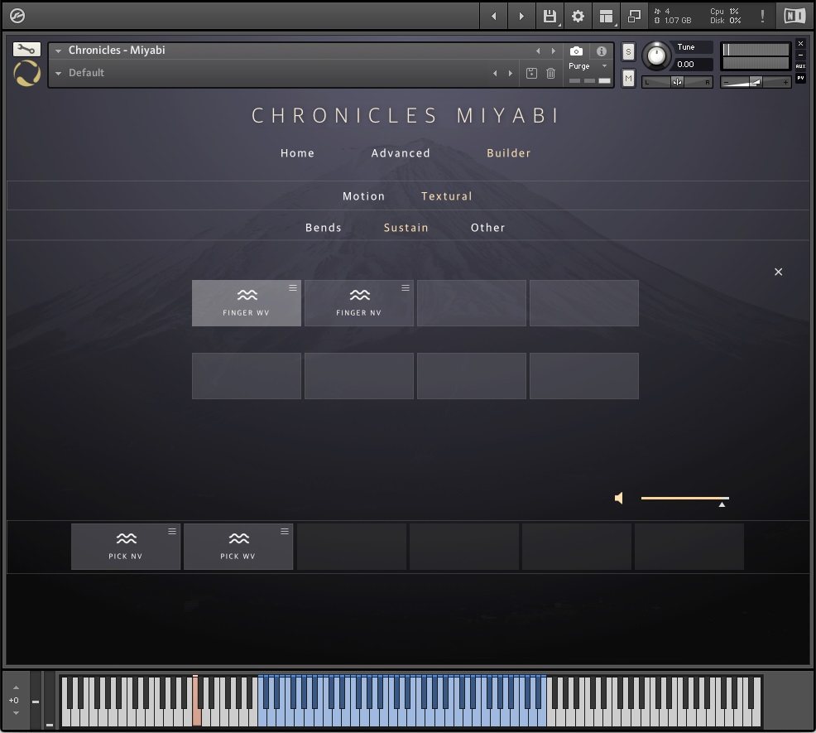Select next instrument arrow beside Chronicles - Miyabi
This screenshot has width=816, height=733.
tap(553, 51)
